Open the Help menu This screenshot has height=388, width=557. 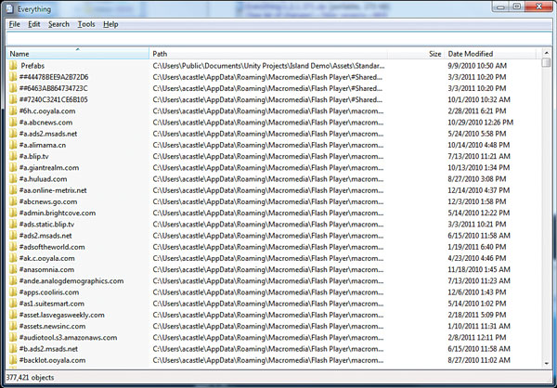pyautogui.click(x=110, y=23)
